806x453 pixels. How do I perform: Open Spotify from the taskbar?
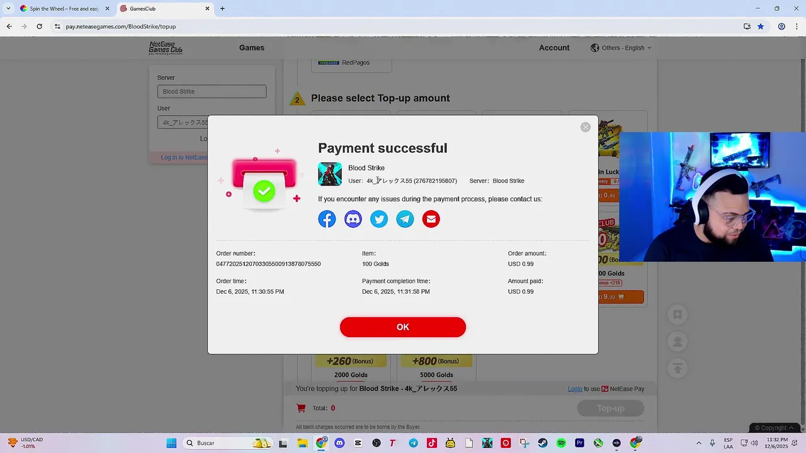coord(561,443)
